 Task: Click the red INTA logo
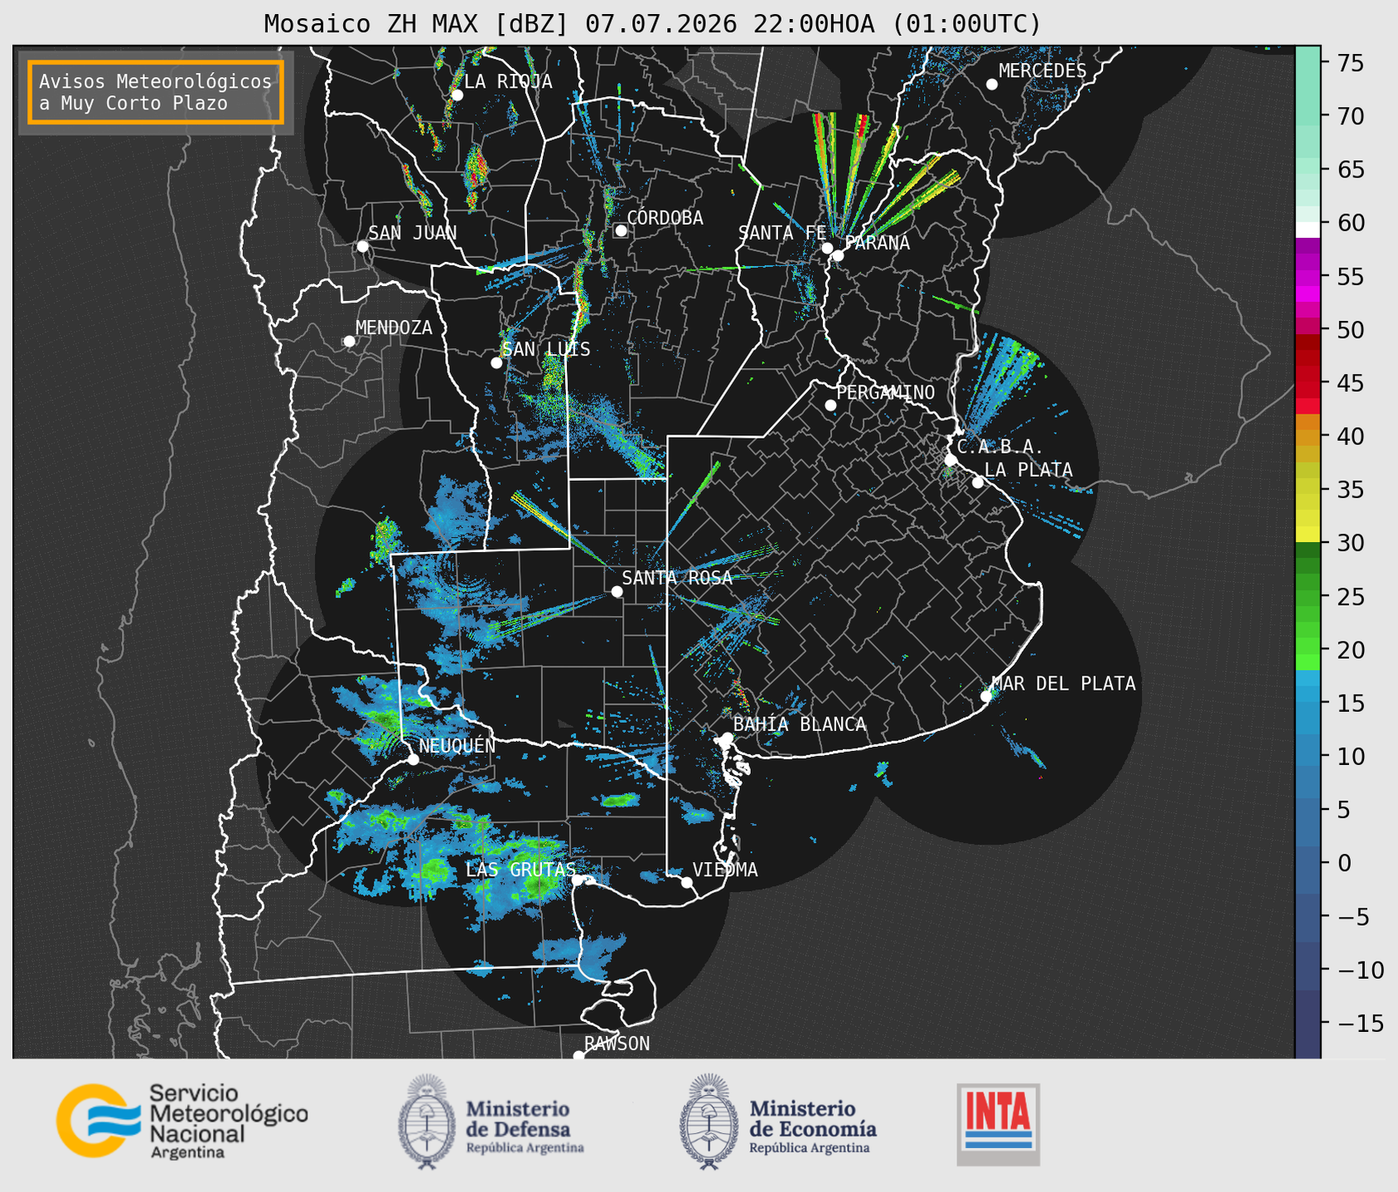point(998,1124)
